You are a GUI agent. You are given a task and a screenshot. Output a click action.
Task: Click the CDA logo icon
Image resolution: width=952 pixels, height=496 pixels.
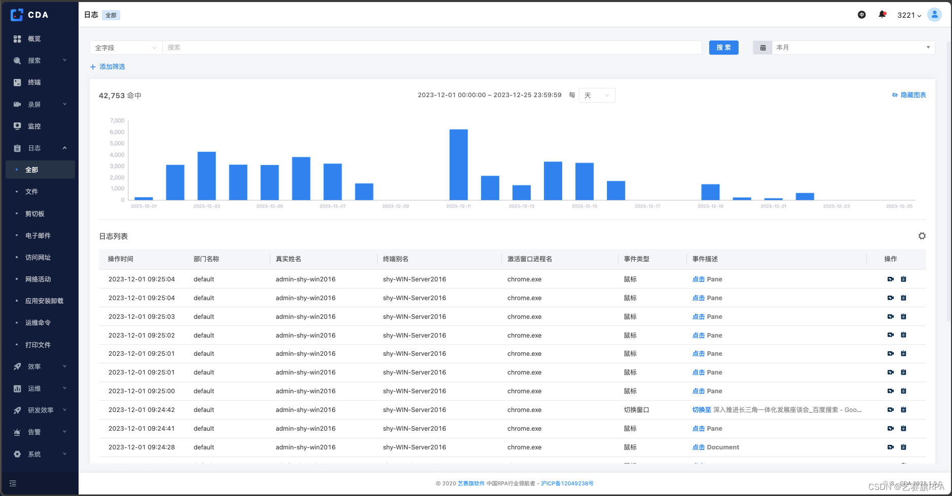pyautogui.click(x=17, y=15)
